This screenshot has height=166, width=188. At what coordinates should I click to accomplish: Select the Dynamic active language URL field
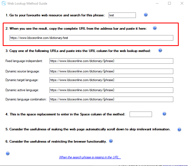[111, 90]
